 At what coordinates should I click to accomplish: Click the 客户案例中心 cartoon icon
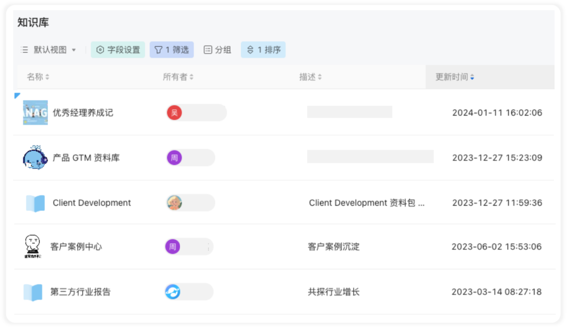pos(33,247)
